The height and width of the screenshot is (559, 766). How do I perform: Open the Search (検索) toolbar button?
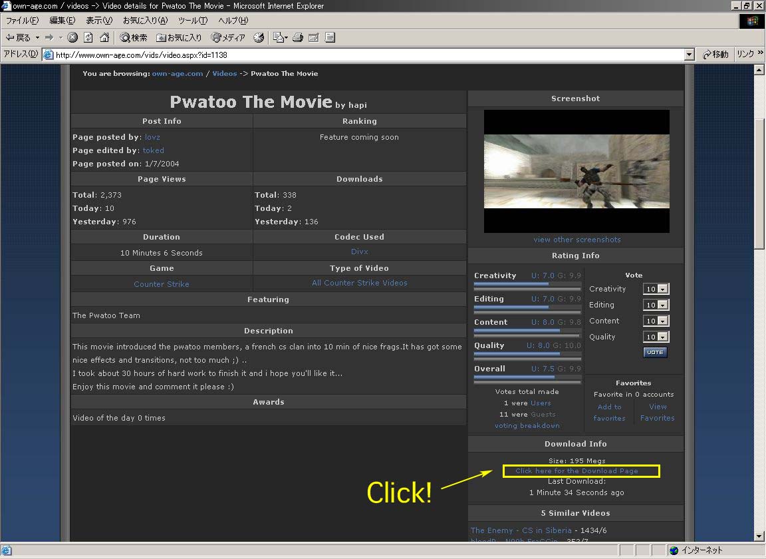coord(134,38)
